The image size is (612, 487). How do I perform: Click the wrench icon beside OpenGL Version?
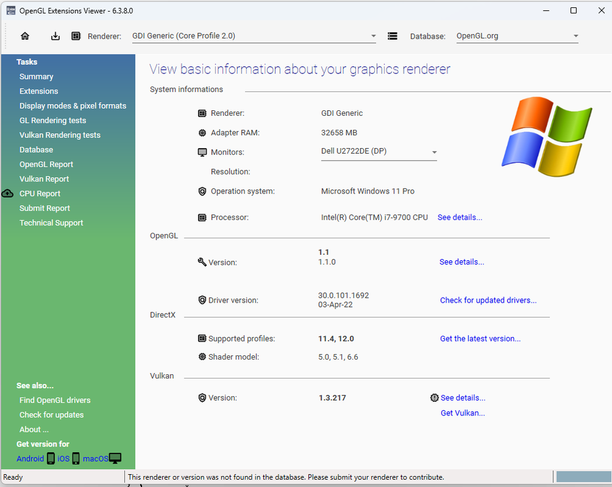point(202,262)
